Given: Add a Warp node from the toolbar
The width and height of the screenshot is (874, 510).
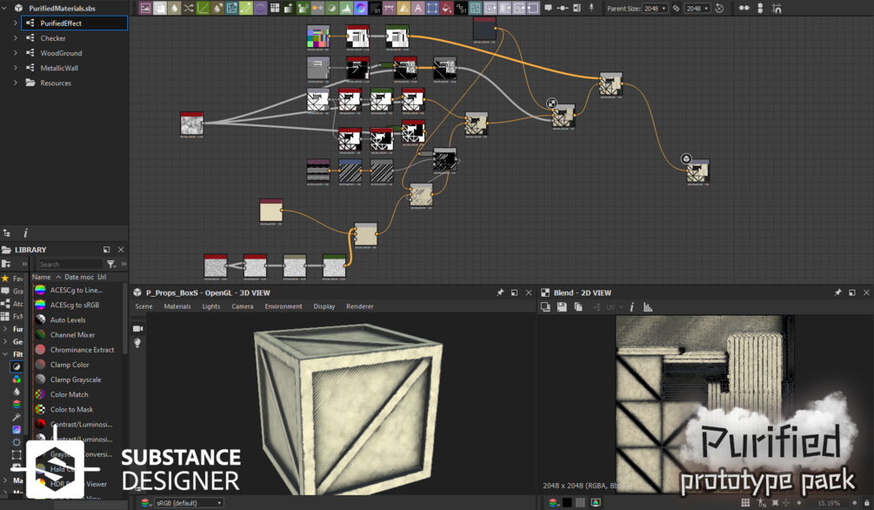Looking at the screenshot, I should (474, 8).
